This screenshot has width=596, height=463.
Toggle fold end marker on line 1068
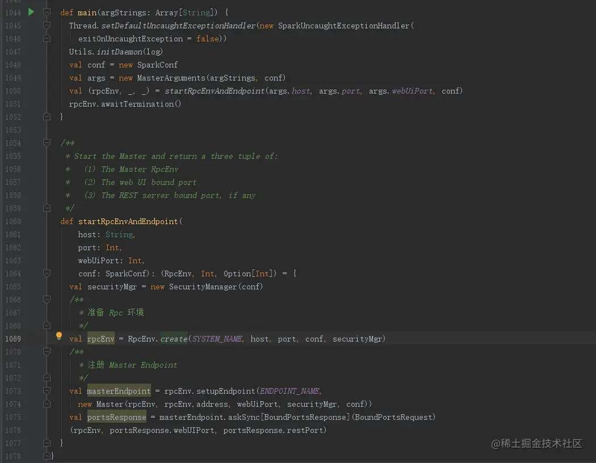pos(47,326)
